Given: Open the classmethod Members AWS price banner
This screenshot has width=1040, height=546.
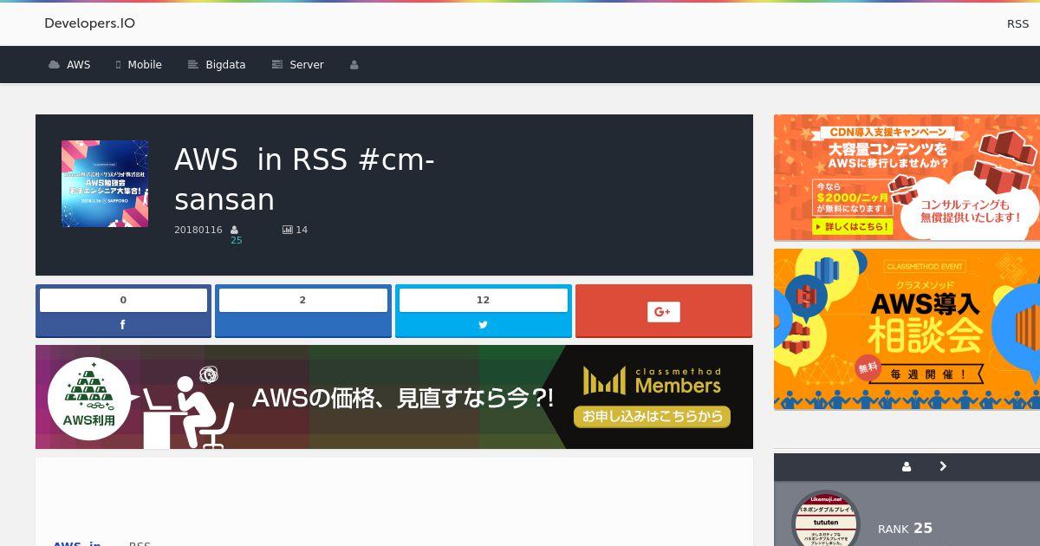Looking at the screenshot, I should pos(394,397).
